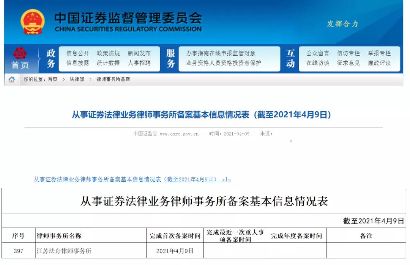Open the 廉政评议 interaction link
Viewport: 410px width, 265px height.
pyautogui.click(x=379, y=63)
